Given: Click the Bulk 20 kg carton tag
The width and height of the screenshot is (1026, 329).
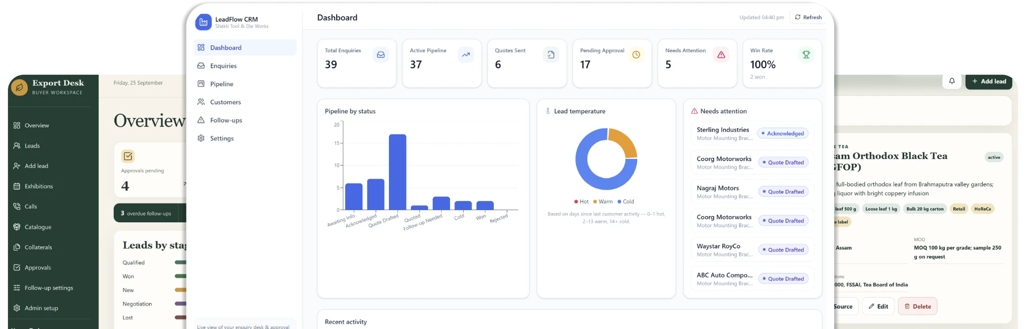Looking at the screenshot, I should point(925,208).
